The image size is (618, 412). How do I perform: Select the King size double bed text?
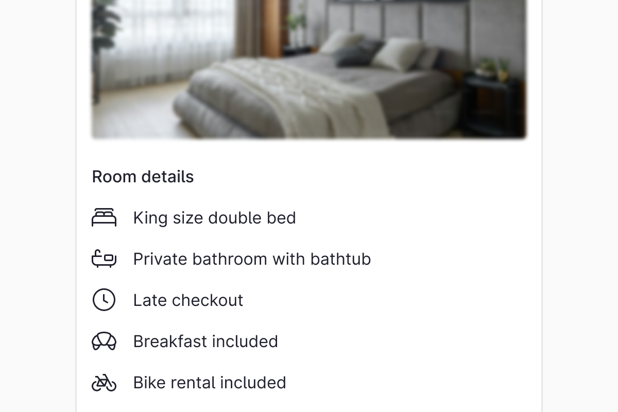click(214, 218)
